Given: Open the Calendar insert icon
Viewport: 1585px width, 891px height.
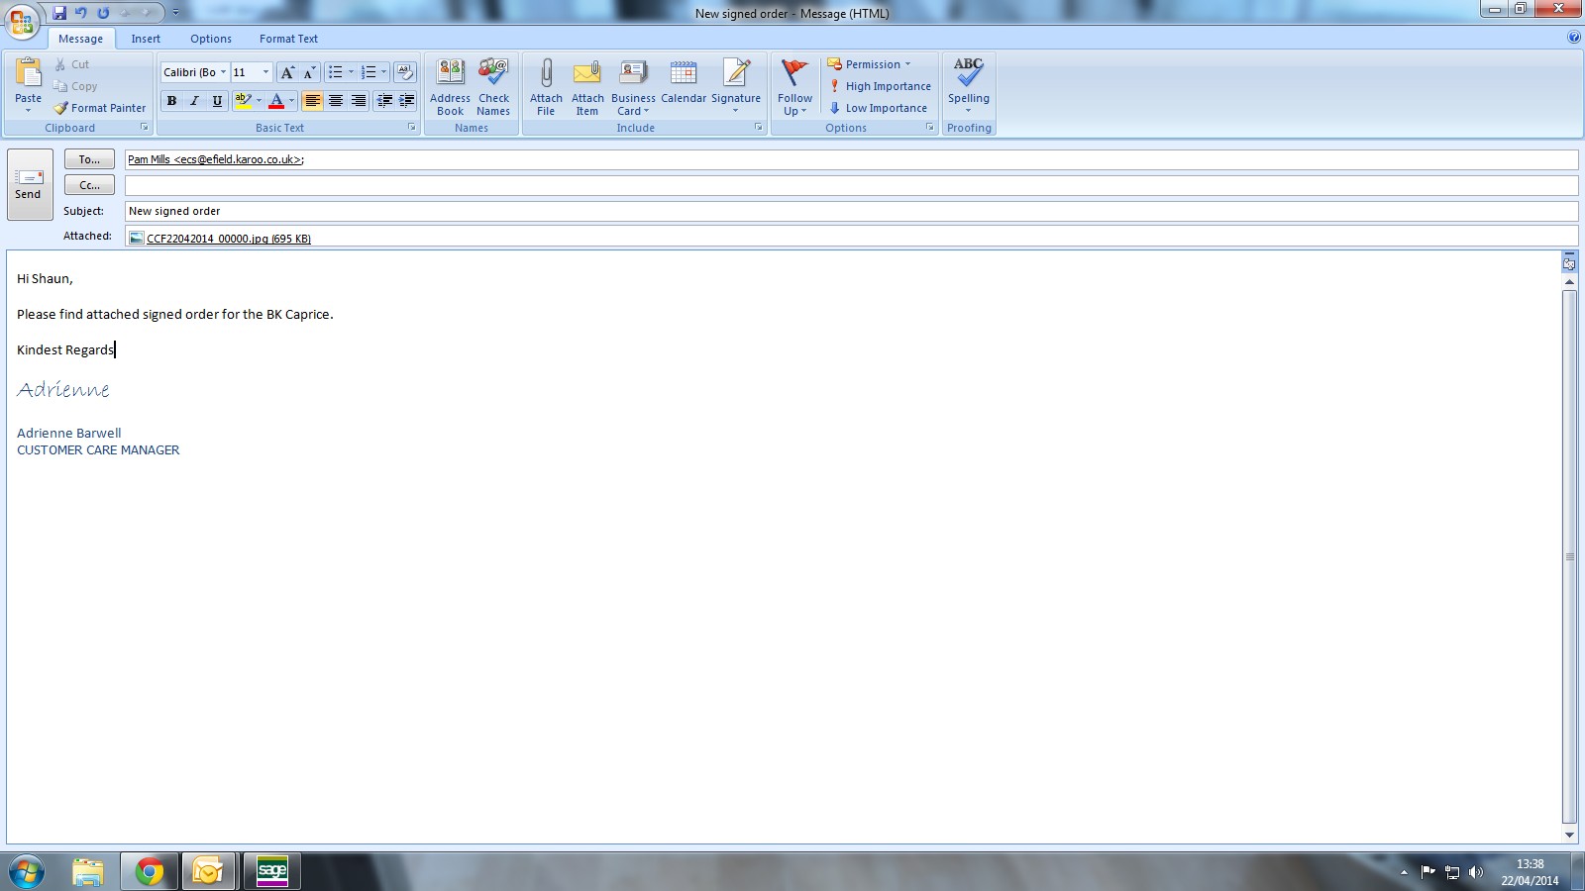Looking at the screenshot, I should pos(684,73).
